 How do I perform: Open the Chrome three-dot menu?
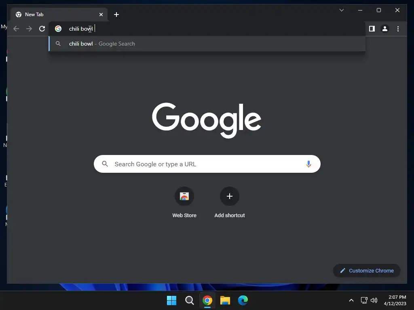(x=398, y=29)
